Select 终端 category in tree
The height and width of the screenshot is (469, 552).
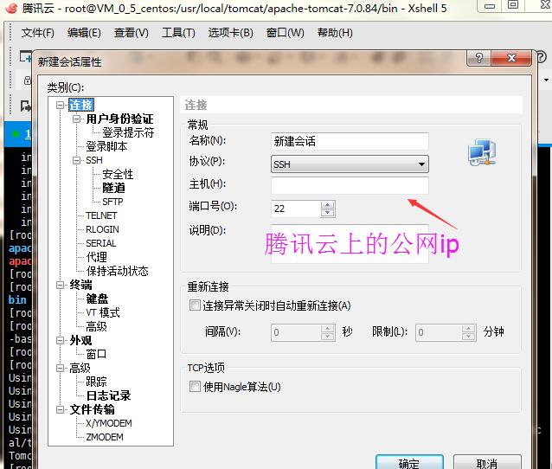click(x=80, y=285)
